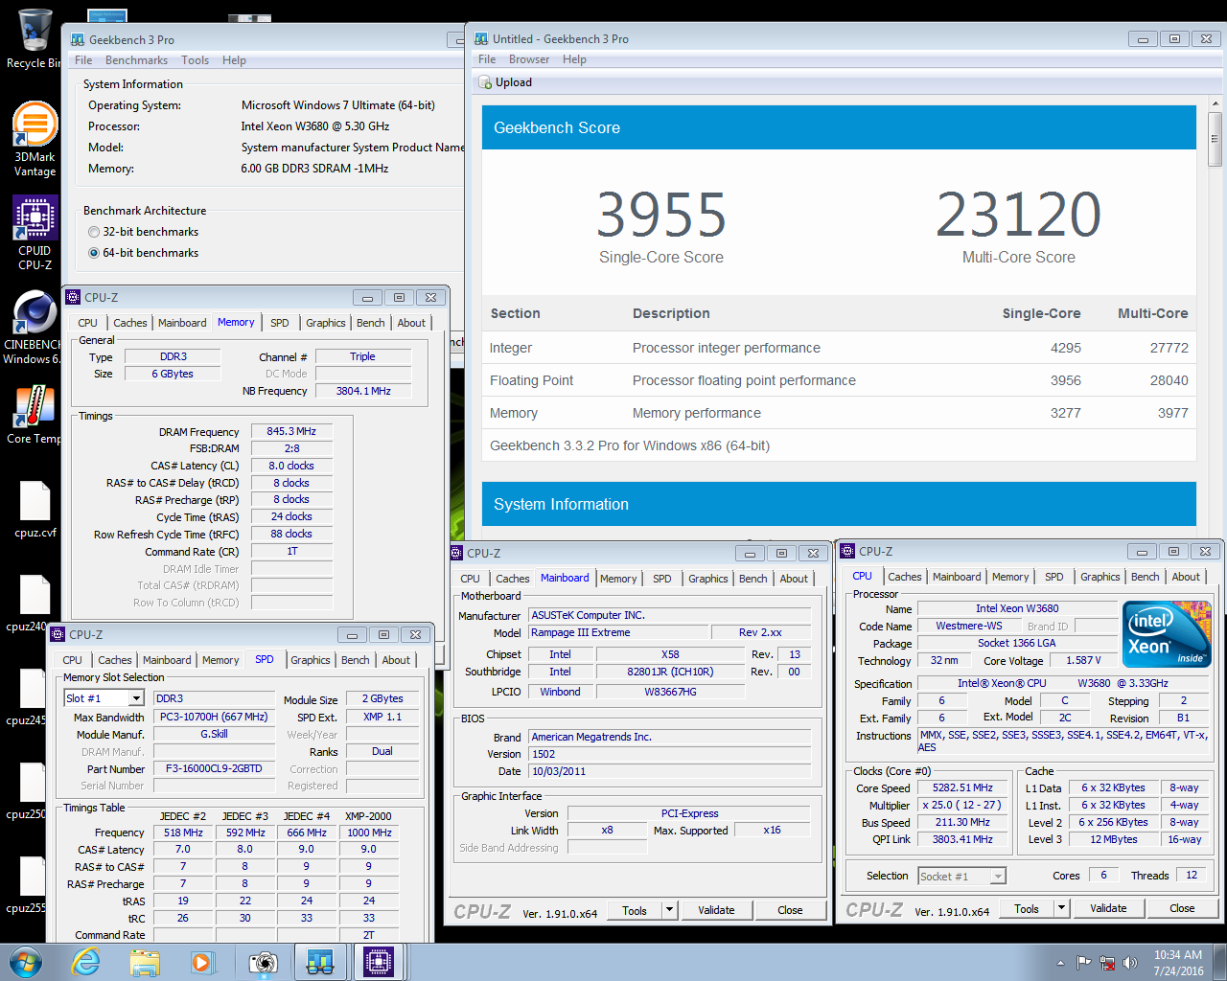Click the Rampage III Extreme model field

click(x=618, y=632)
